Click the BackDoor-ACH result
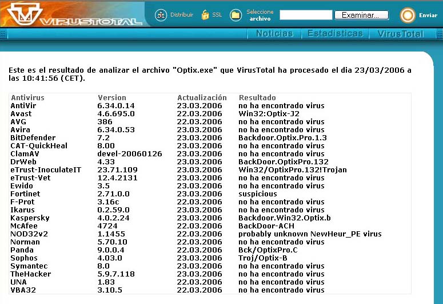 click(266, 226)
